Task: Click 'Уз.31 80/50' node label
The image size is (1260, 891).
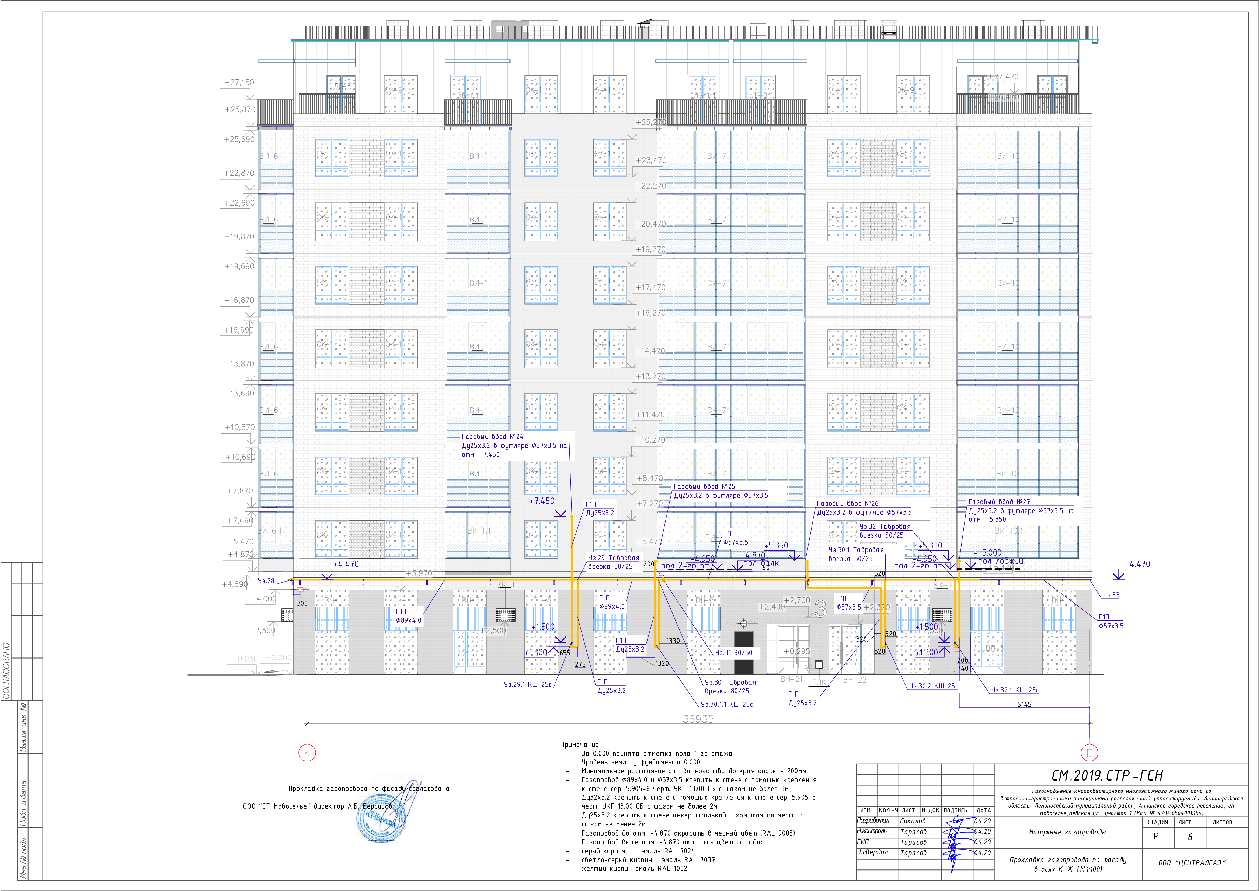Action: (x=734, y=653)
